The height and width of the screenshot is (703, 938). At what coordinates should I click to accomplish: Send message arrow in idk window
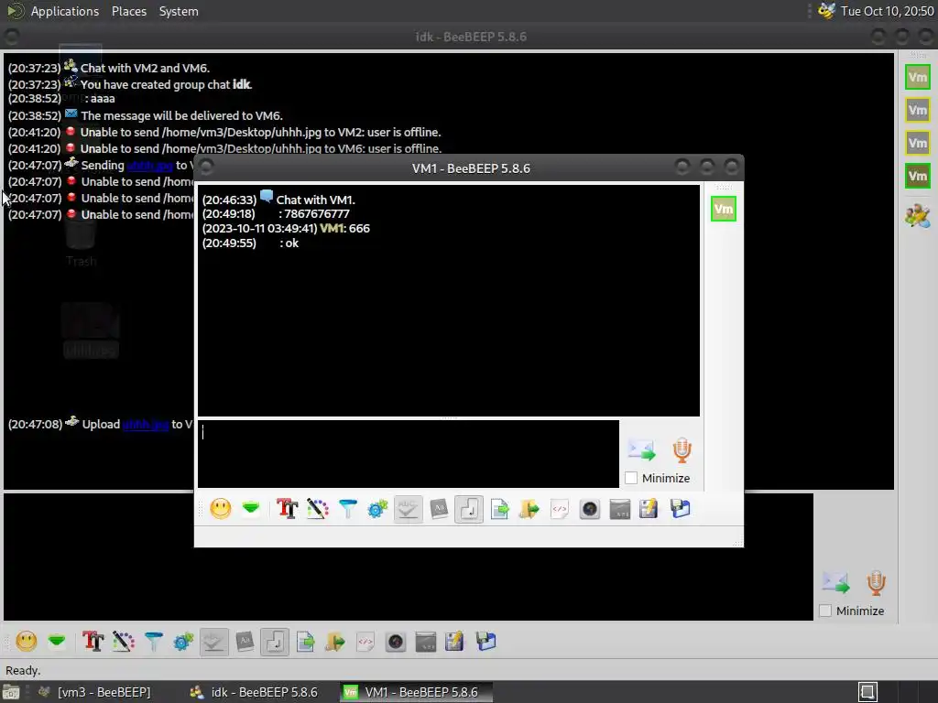(835, 583)
